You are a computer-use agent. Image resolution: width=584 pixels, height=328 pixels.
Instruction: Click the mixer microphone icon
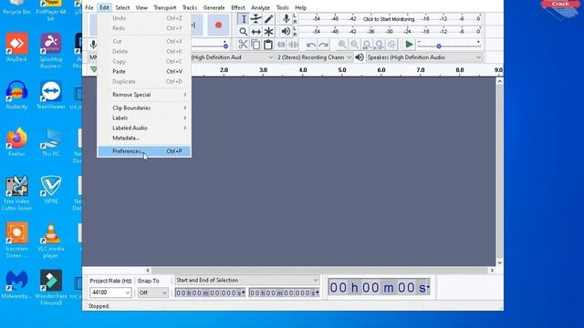click(x=93, y=45)
